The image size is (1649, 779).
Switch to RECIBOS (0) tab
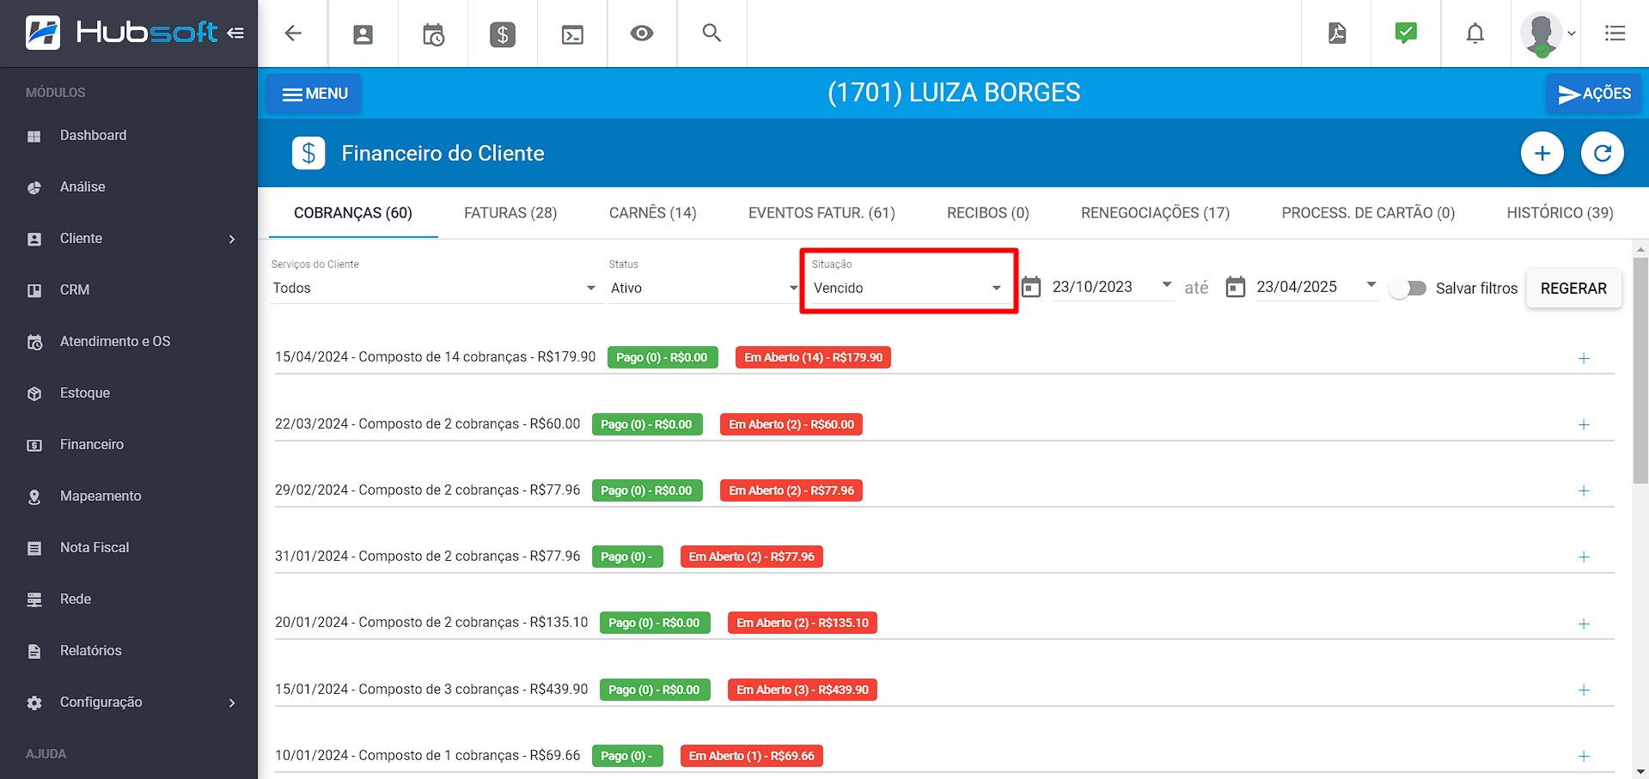coord(988,213)
